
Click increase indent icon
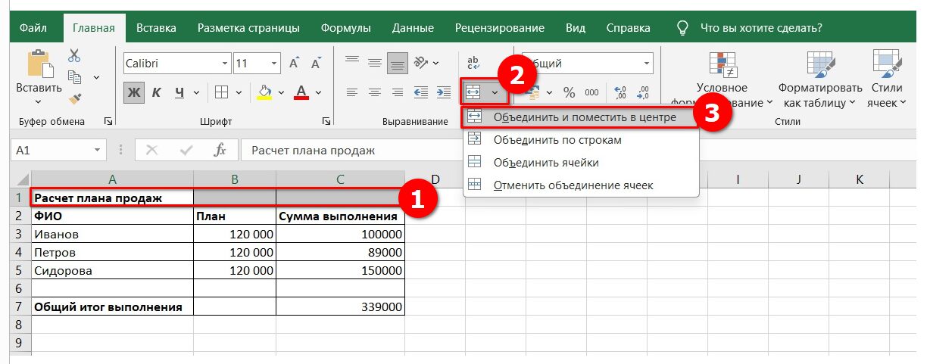point(445,92)
